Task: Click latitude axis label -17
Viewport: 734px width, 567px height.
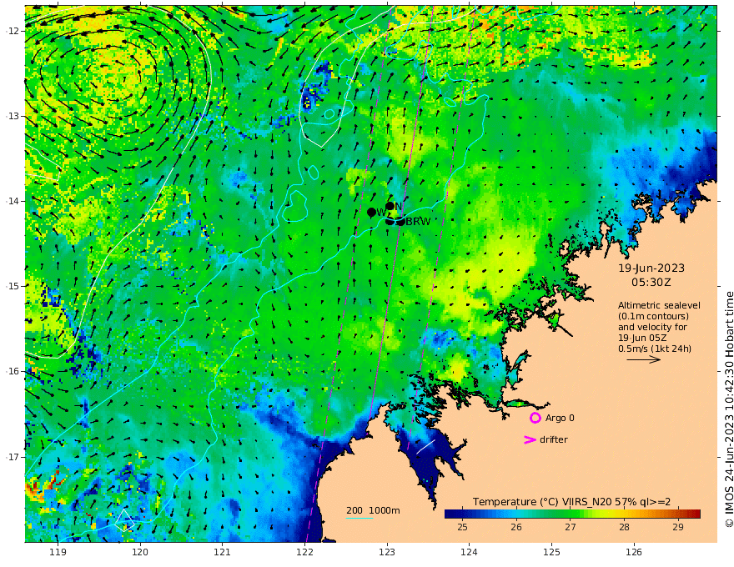Action: (x=13, y=457)
